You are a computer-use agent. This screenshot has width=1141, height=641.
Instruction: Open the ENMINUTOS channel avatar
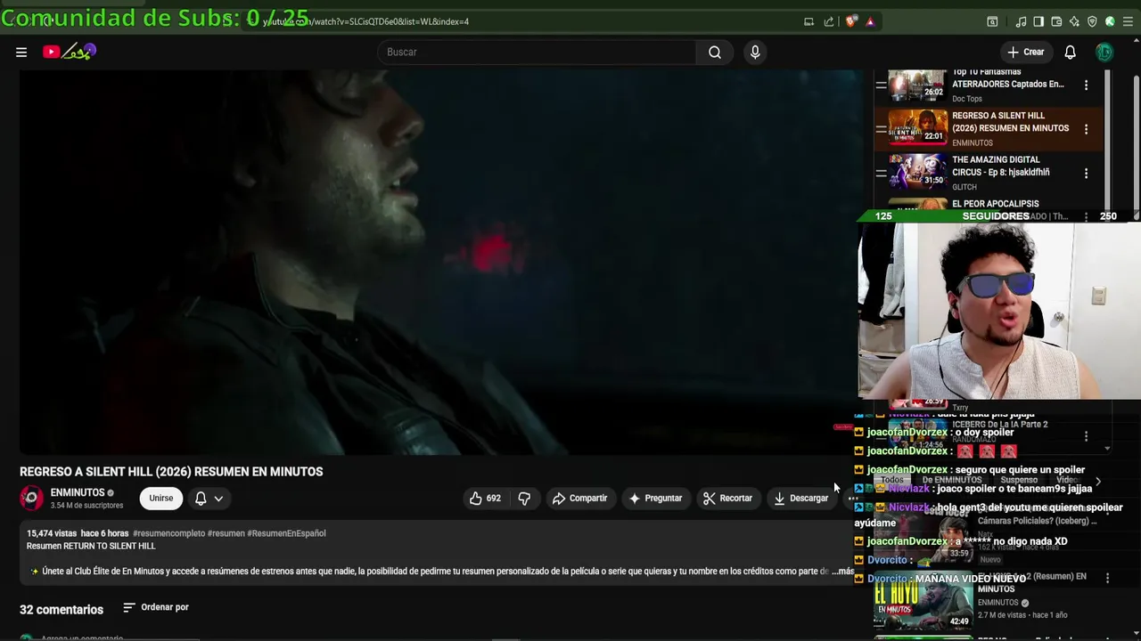(x=31, y=499)
